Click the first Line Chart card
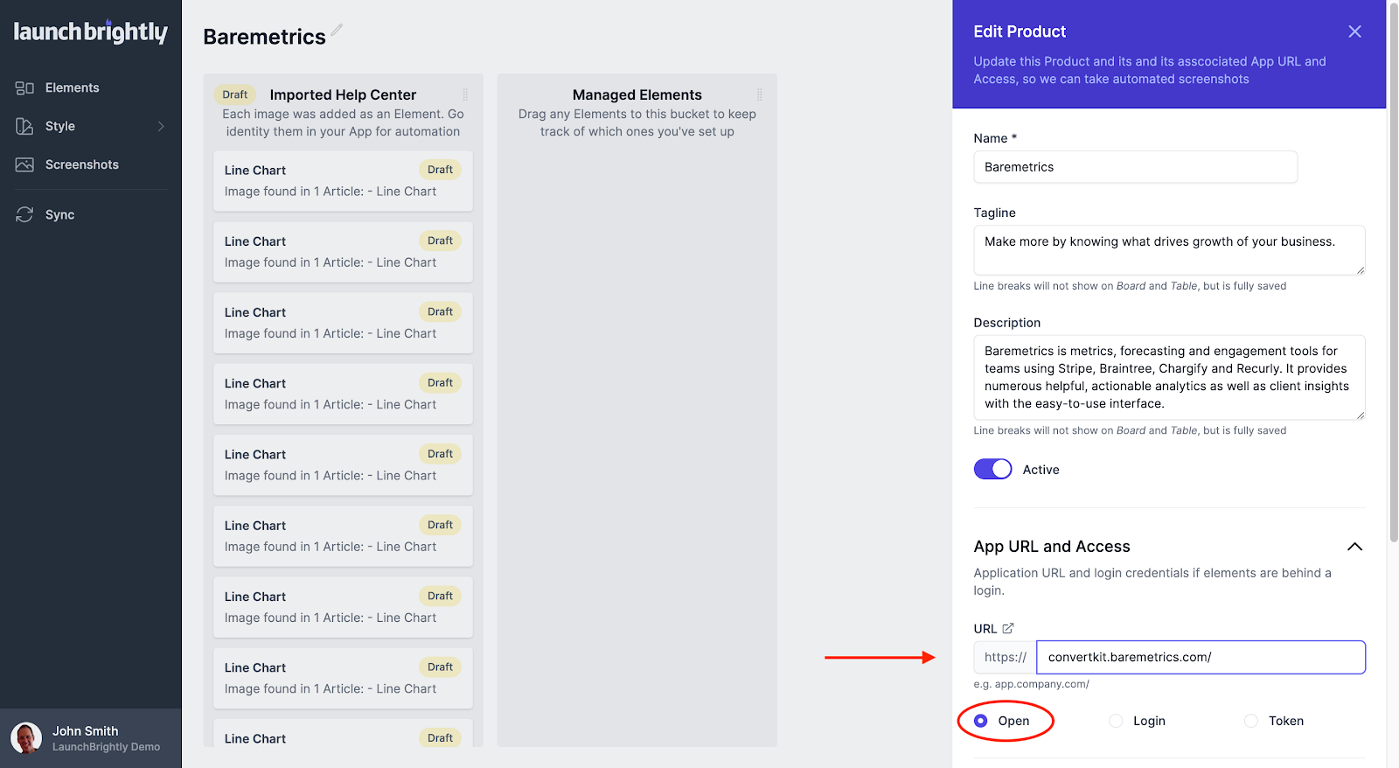Screen dimensions: 1399x768 [343, 181]
